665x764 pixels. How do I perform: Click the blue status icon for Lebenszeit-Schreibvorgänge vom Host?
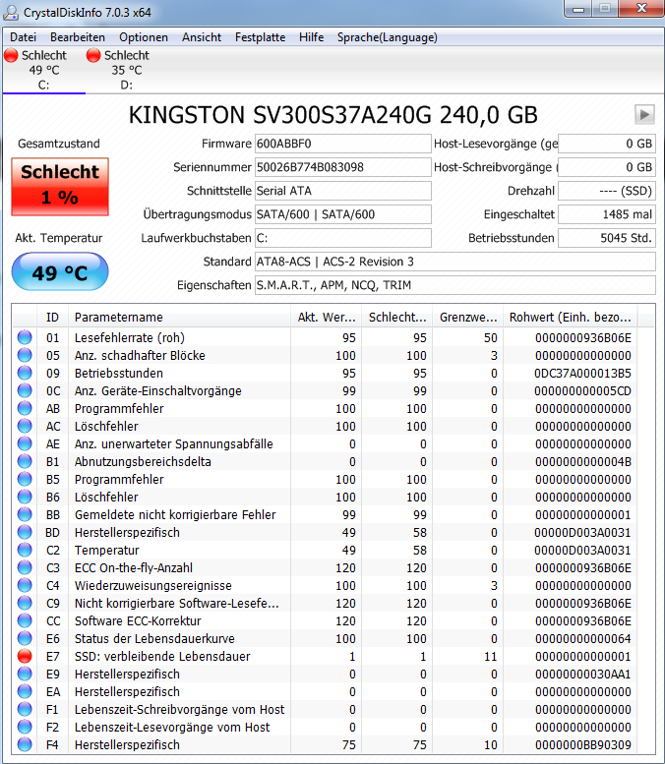tap(25, 710)
